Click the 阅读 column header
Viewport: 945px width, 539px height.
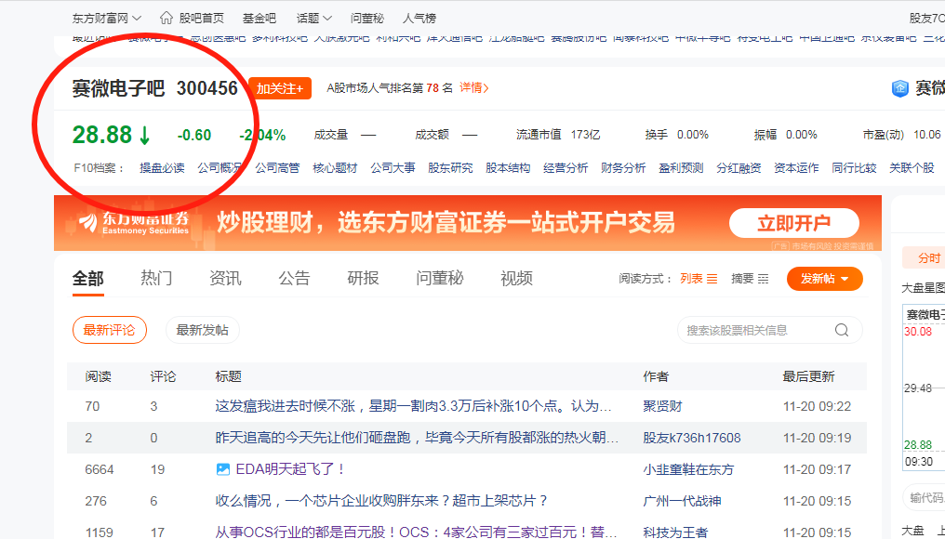99,376
